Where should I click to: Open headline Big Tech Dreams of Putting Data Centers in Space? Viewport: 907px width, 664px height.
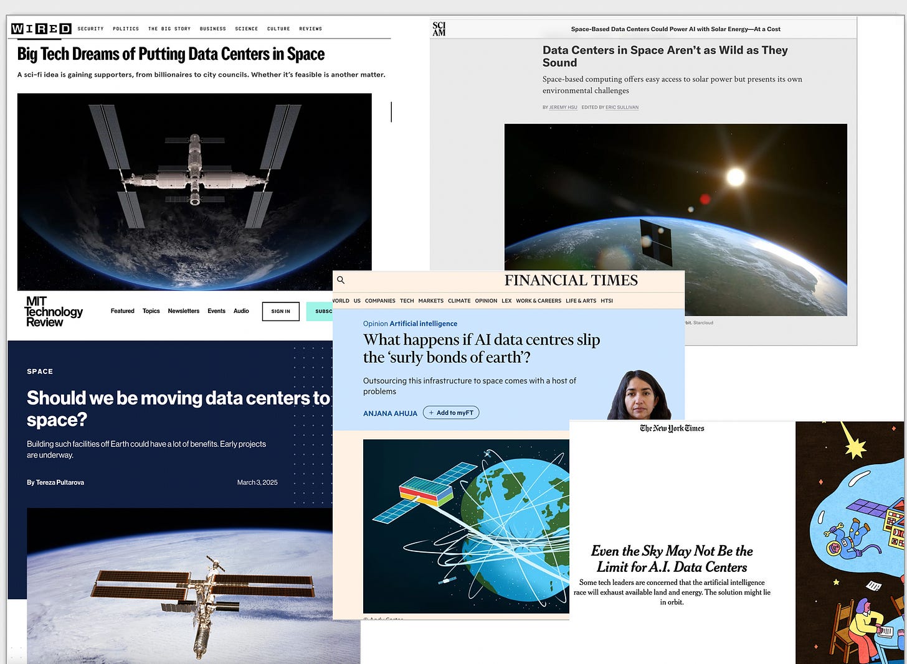click(171, 54)
